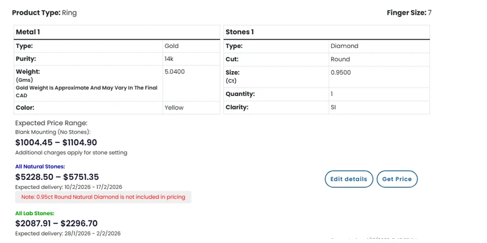Image resolution: width=487 pixels, height=243 pixels.
Task: Select the lab stones price range
Action: click(x=56, y=224)
